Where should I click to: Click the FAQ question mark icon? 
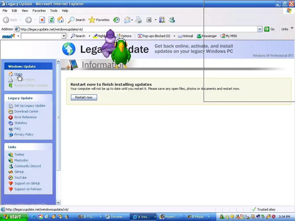coord(11,129)
